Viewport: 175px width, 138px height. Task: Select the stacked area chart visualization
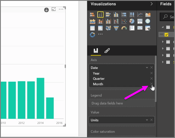click(92, 21)
